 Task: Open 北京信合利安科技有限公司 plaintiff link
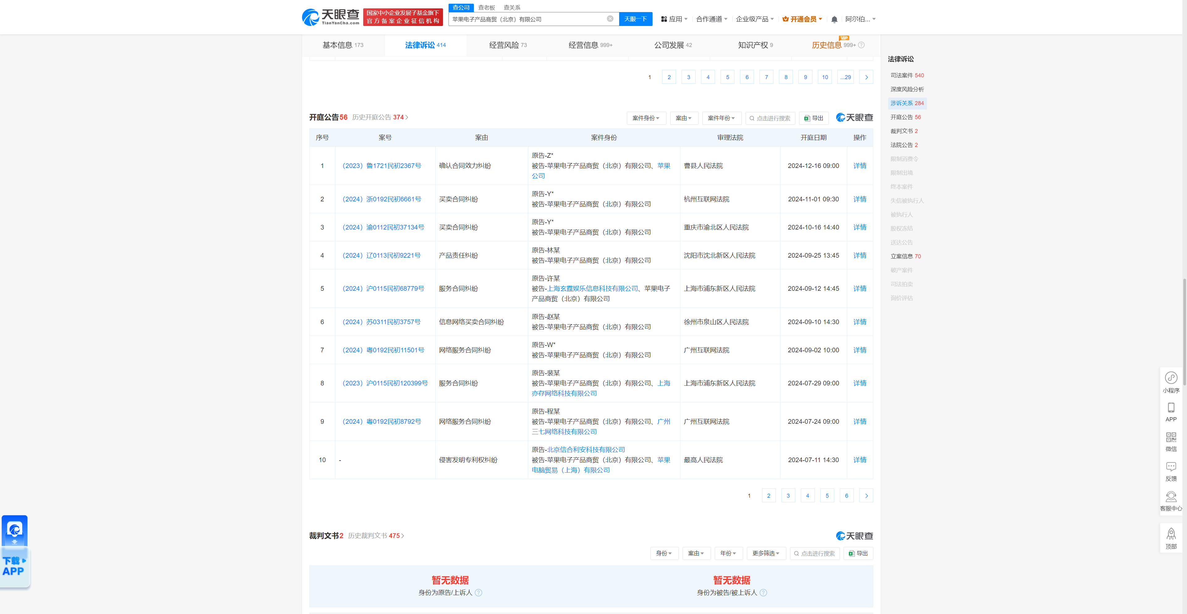pos(586,449)
